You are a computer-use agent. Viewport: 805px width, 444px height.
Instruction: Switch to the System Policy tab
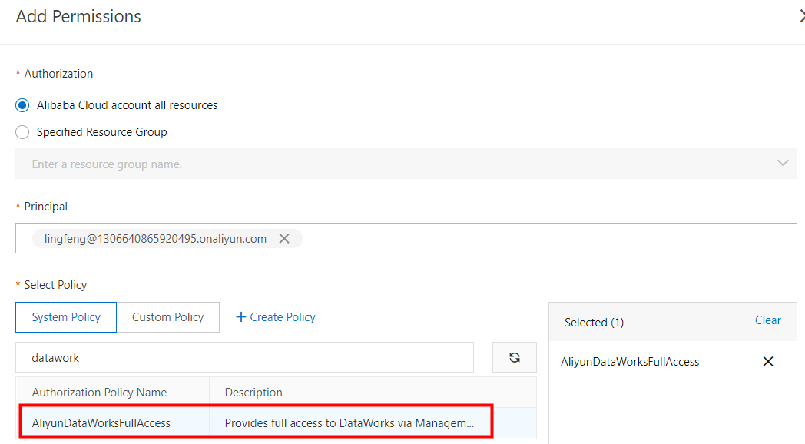click(x=66, y=317)
